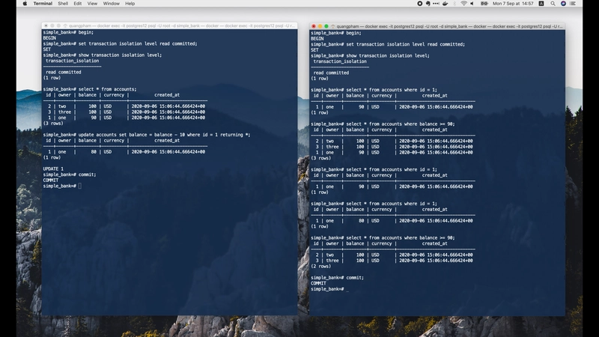Image resolution: width=599 pixels, height=337 pixels.
Task: Open the Wi-Fi status menu
Action: [463, 4]
